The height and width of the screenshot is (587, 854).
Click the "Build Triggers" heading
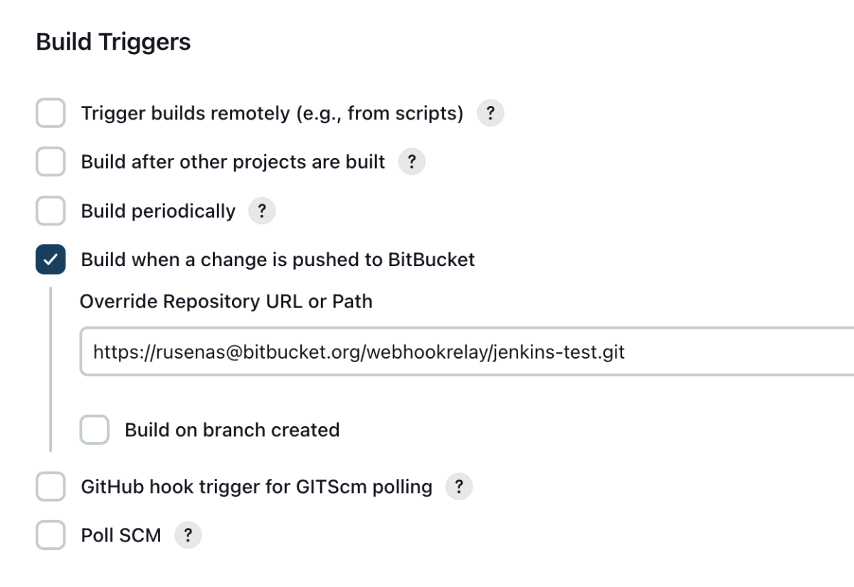[113, 41]
